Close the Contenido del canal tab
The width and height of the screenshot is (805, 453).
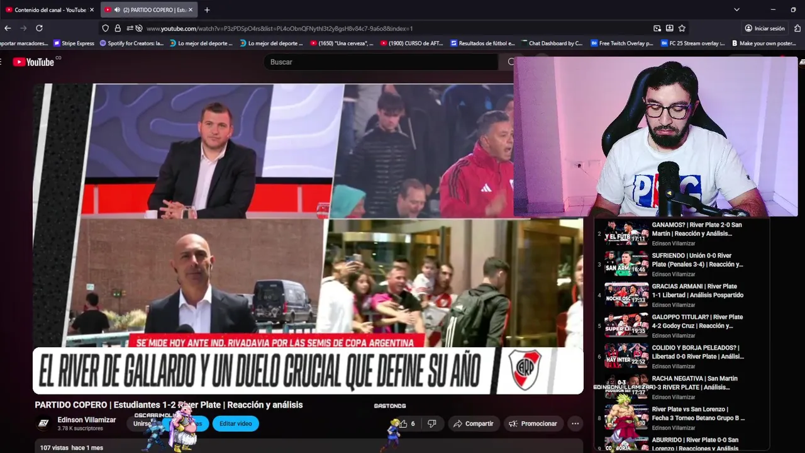tap(92, 10)
